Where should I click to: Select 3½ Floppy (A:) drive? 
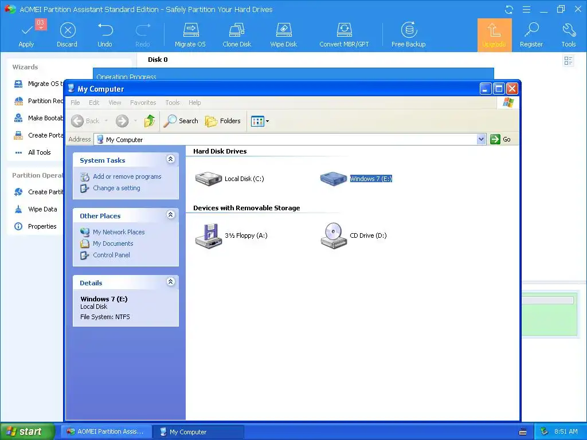232,235
